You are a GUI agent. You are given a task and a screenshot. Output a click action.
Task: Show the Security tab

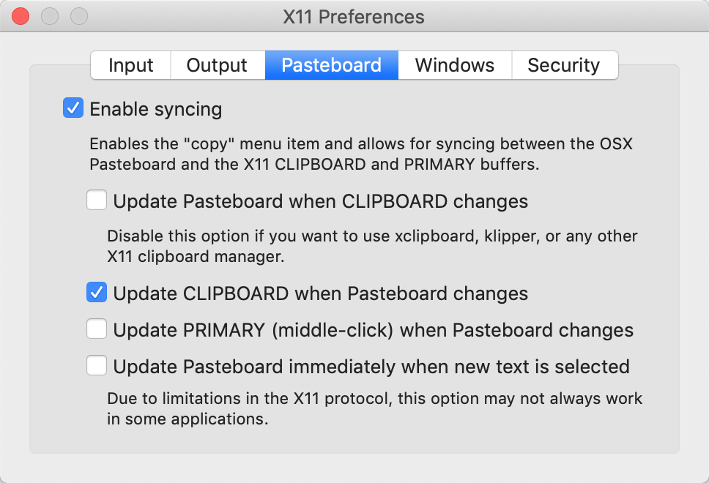pos(563,65)
